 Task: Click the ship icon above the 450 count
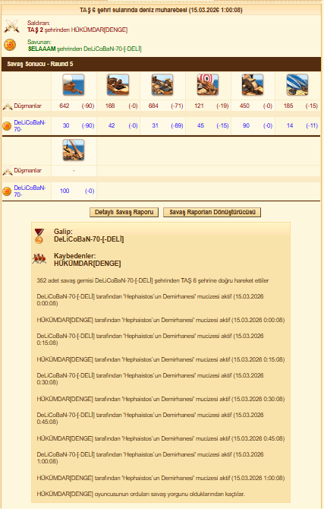253,84
